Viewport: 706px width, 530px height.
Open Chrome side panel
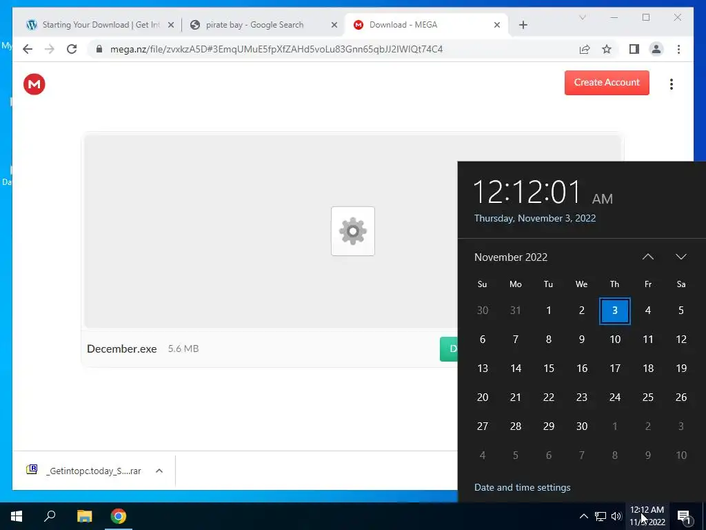tap(634, 49)
